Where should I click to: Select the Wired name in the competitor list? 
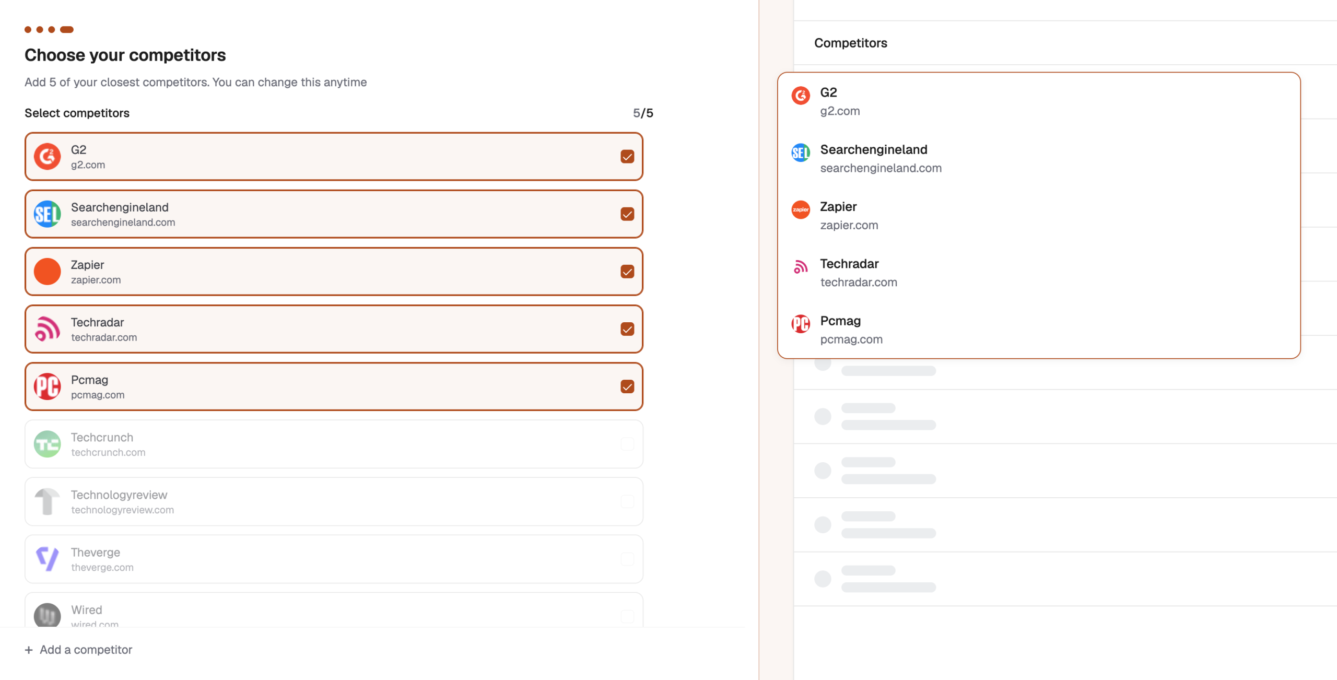[x=87, y=609]
